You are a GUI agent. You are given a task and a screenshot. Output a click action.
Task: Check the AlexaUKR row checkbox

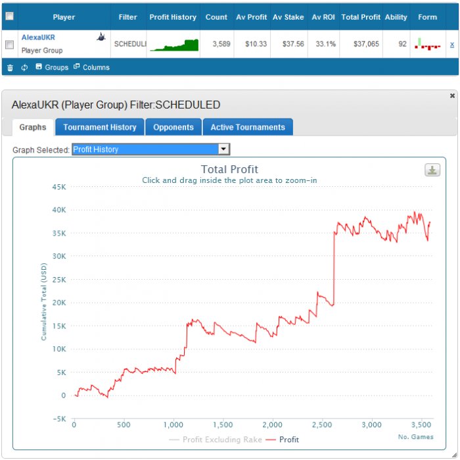(10, 45)
